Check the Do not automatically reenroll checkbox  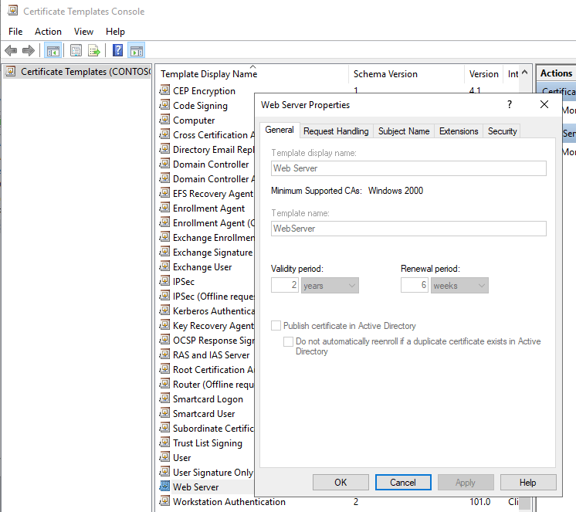(288, 341)
